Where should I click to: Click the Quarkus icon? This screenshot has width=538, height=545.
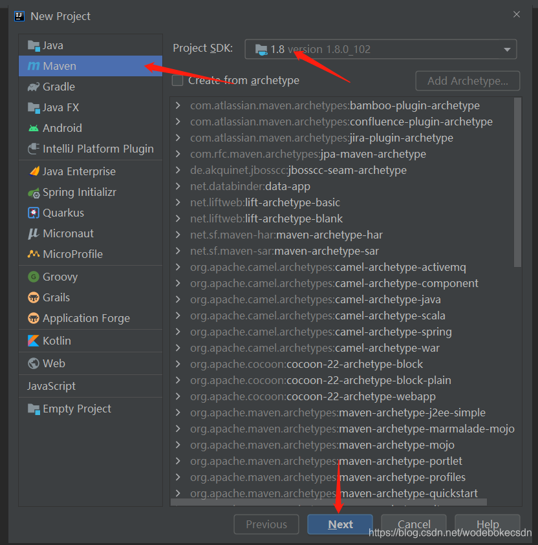click(x=34, y=213)
